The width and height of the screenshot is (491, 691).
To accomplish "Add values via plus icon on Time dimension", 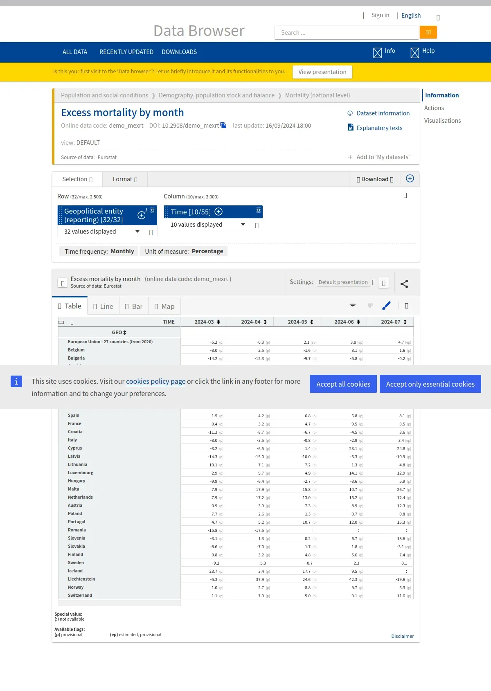I will [x=218, y=212].
